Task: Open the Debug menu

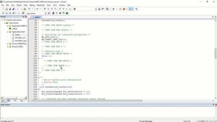Action: 32,5
